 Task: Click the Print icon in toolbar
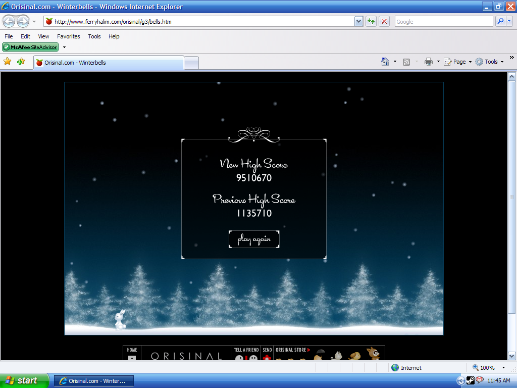(429, 62)
